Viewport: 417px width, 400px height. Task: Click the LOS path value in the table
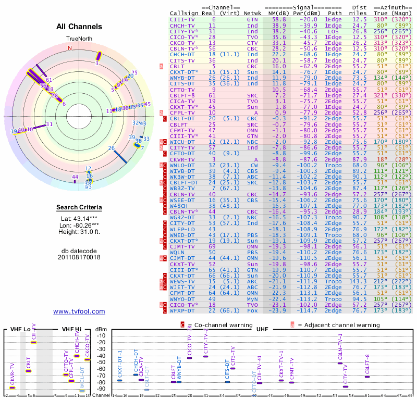333,31
